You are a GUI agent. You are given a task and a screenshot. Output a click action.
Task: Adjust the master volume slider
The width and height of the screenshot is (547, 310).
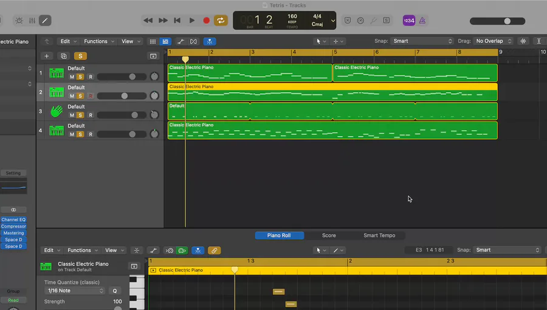(497, 21)
